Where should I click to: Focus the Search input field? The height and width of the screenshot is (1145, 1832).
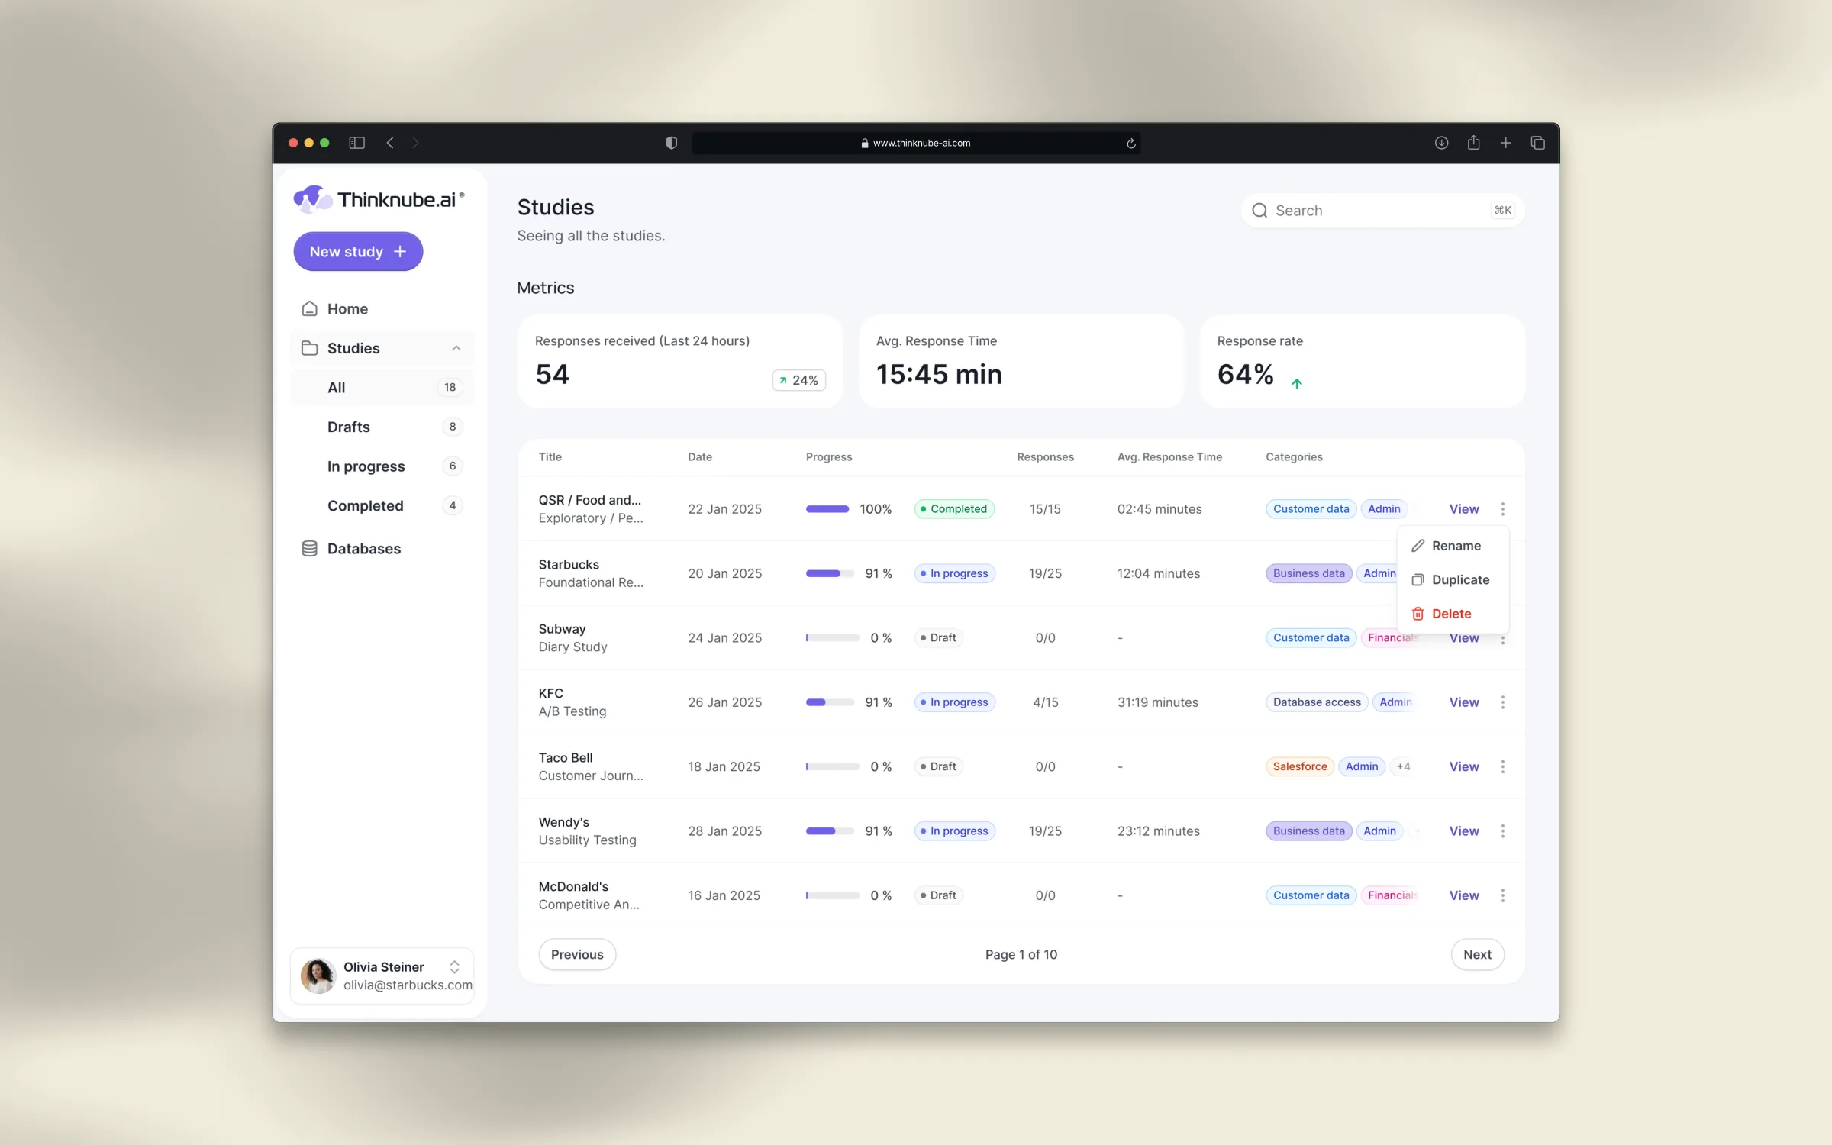coord(1383,211)
